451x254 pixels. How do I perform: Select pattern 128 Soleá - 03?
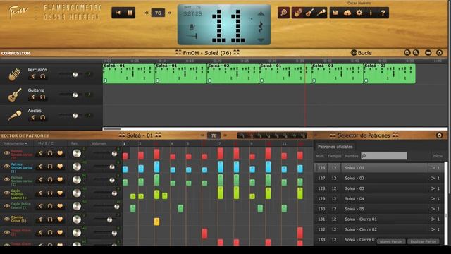[379, 188]
